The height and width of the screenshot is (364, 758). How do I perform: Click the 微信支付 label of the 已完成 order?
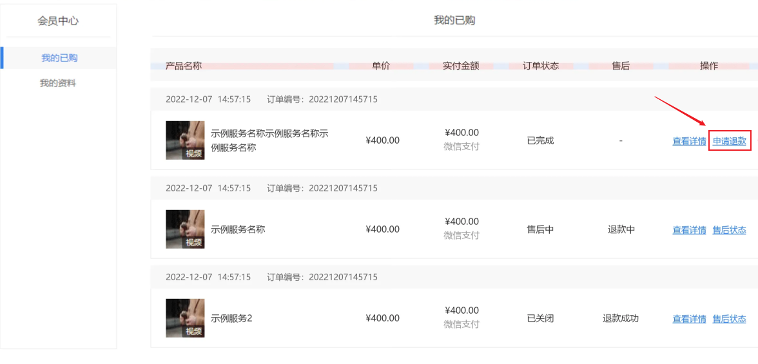(462, 146)
